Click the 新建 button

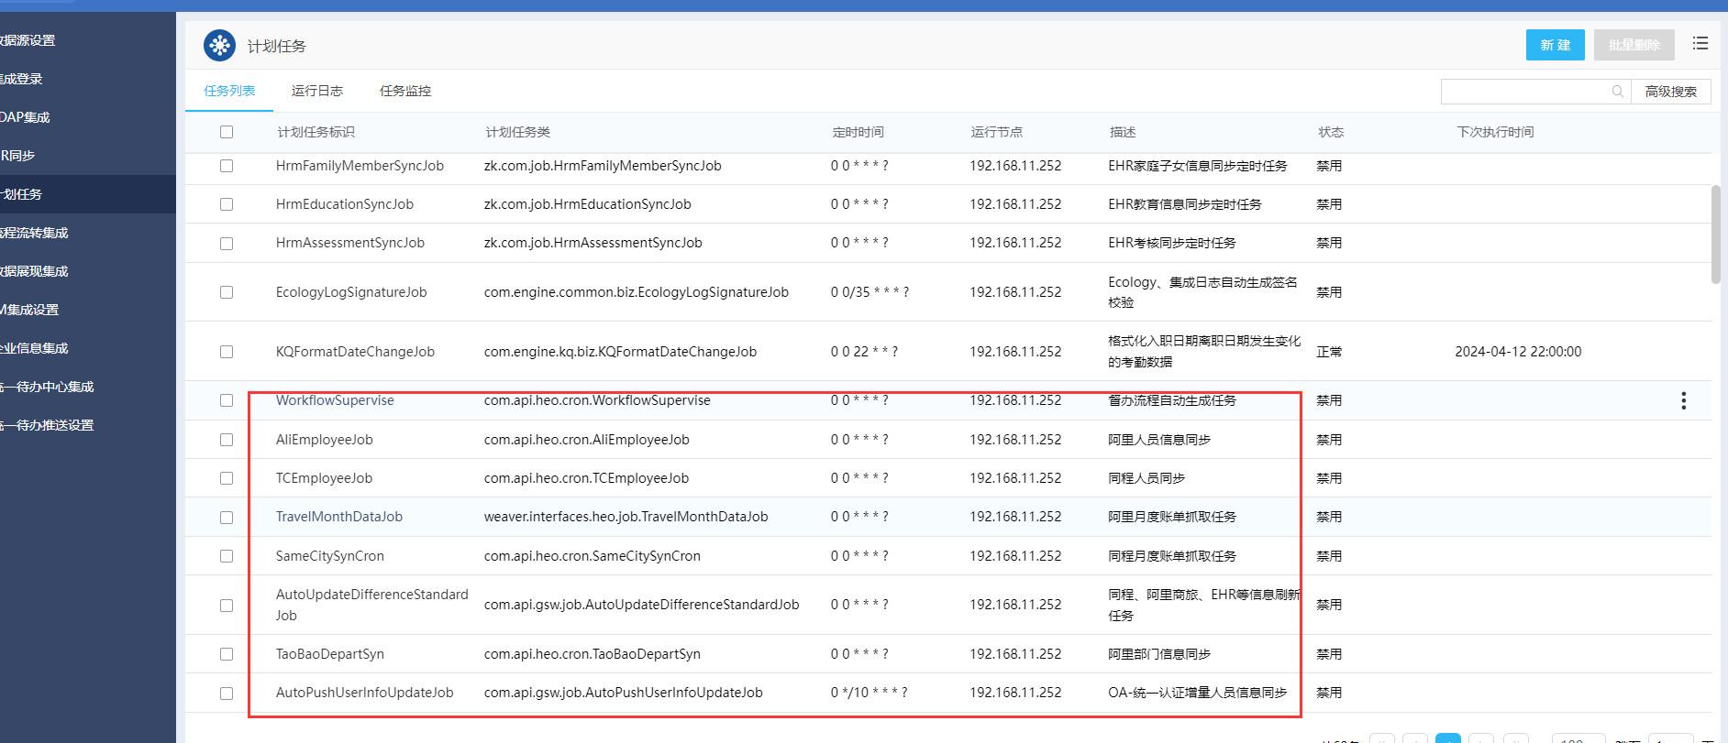point(1555,45)
